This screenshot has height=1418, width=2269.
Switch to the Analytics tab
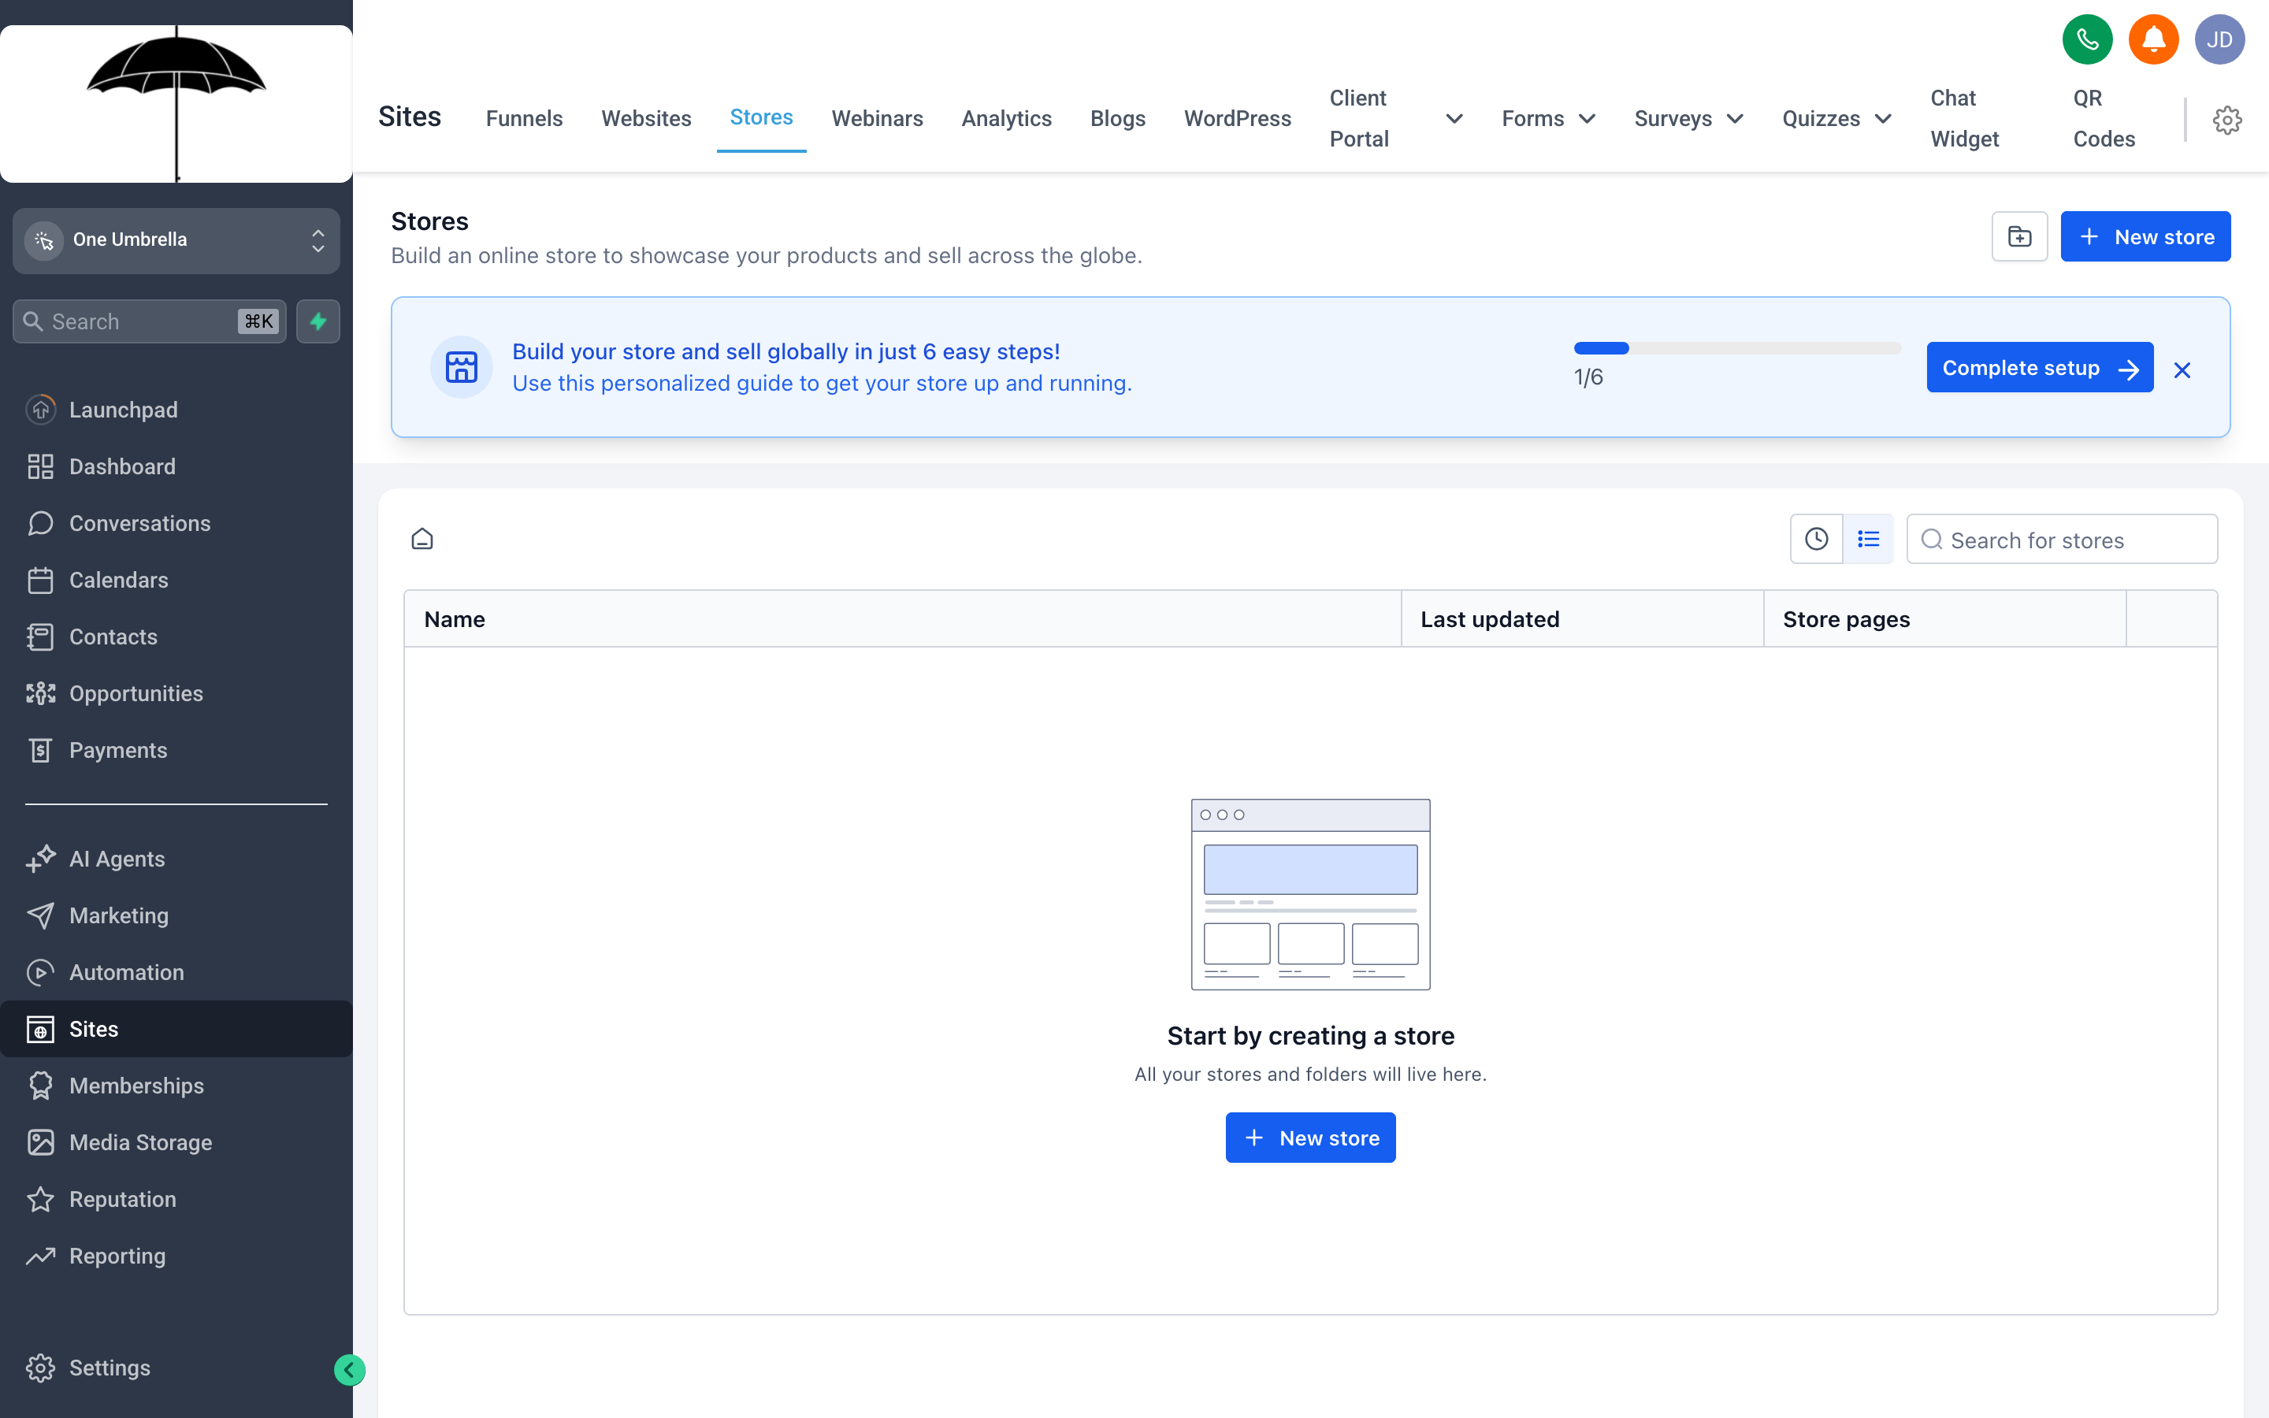pos(1006,118)
